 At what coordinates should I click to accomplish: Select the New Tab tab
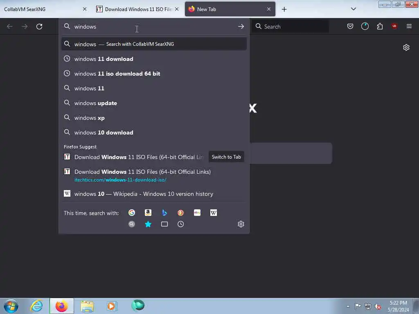(x=230, y=9)
